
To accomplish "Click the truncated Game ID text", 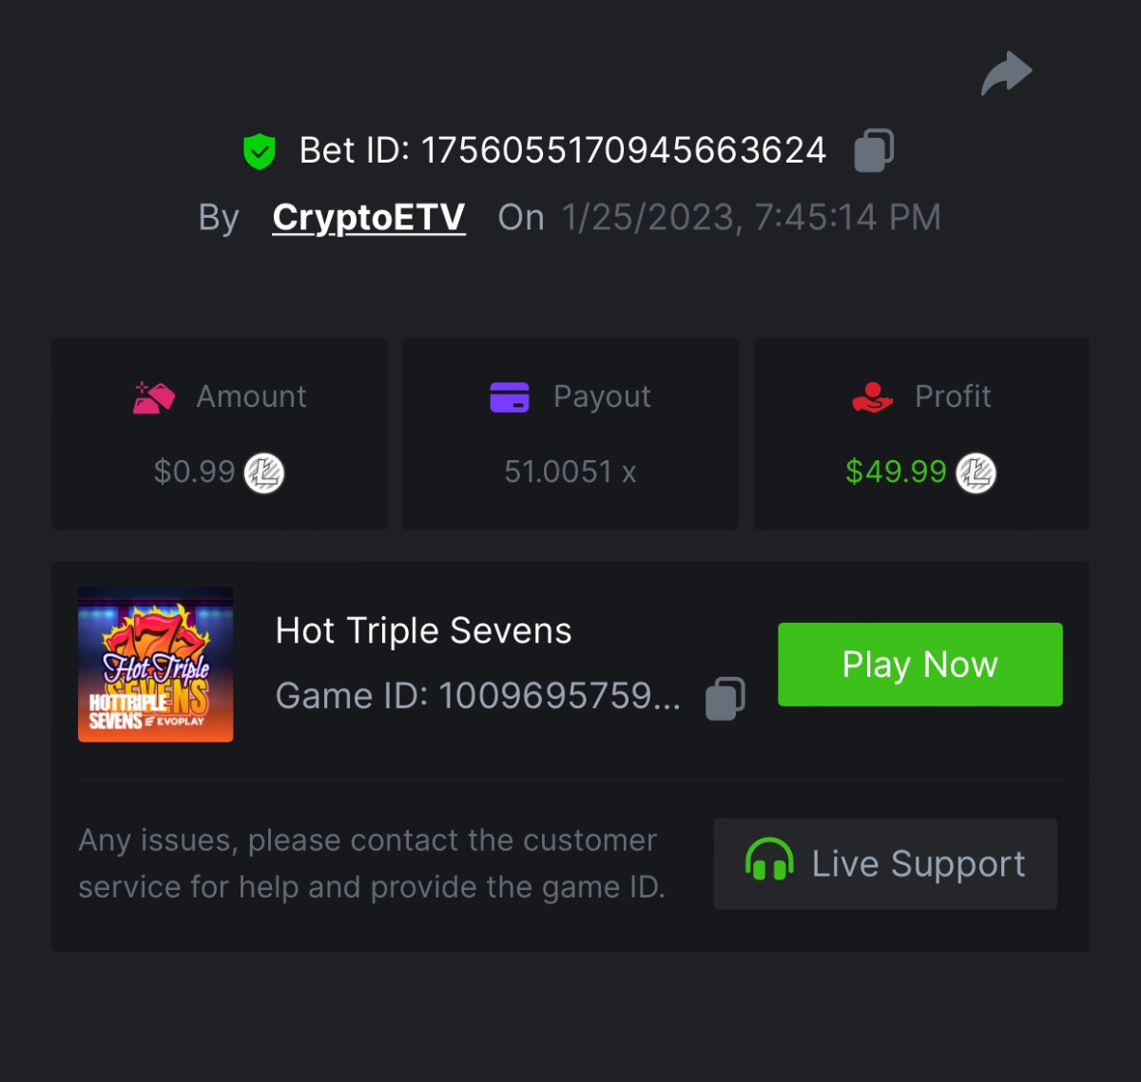I will point(477,696).
